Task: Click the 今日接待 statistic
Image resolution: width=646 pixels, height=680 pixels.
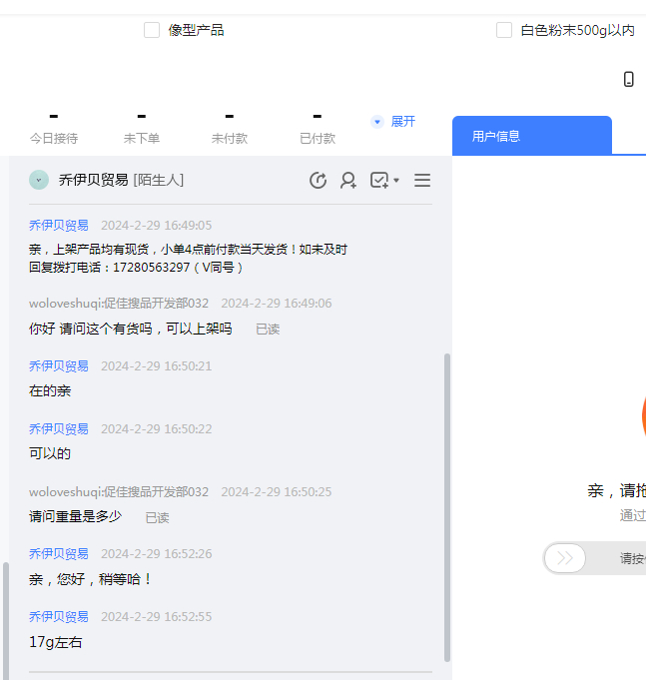Action: click(54, 127)
